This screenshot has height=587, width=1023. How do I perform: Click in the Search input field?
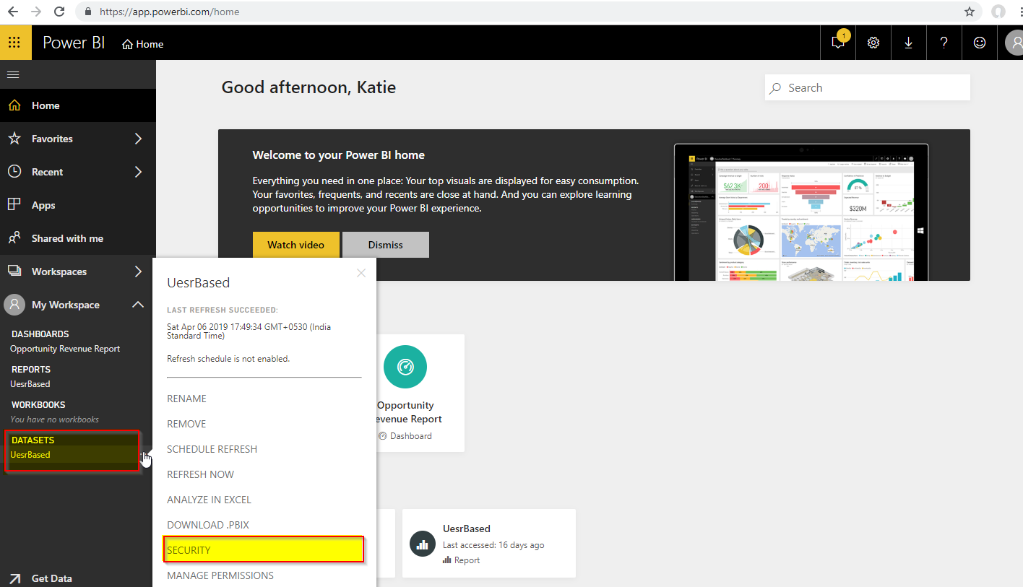[x=867, y=88]
